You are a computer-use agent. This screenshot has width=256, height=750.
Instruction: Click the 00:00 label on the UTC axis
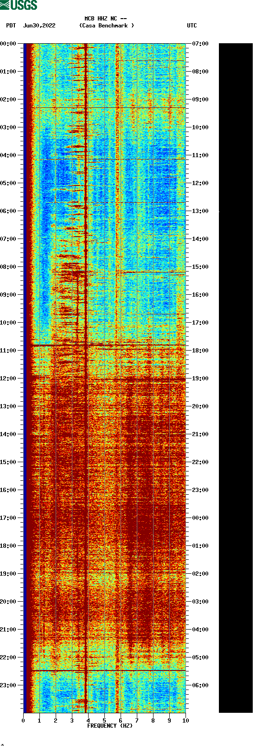[x=200, y=518]
